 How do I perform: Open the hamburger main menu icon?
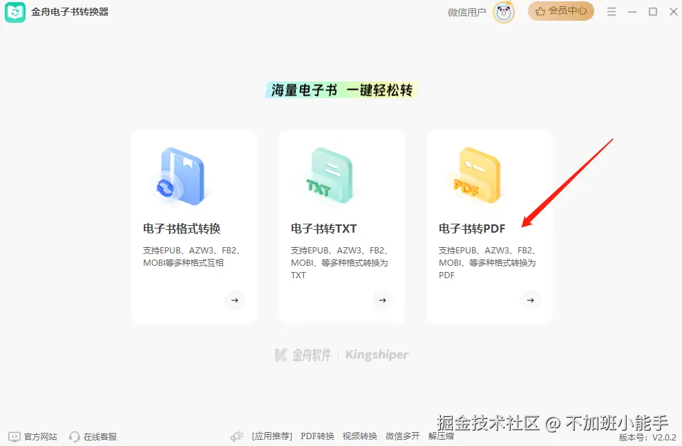pyautogui.click(x=611, y=12)
